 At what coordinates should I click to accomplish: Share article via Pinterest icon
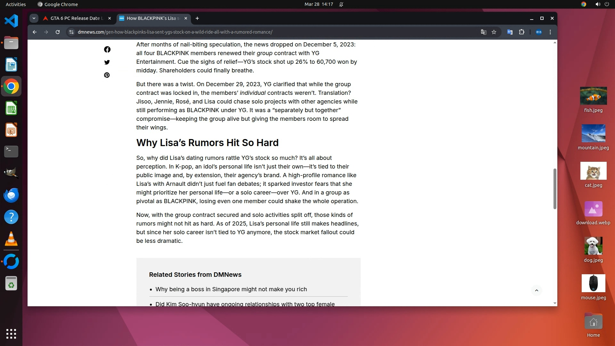coord(107,75)
